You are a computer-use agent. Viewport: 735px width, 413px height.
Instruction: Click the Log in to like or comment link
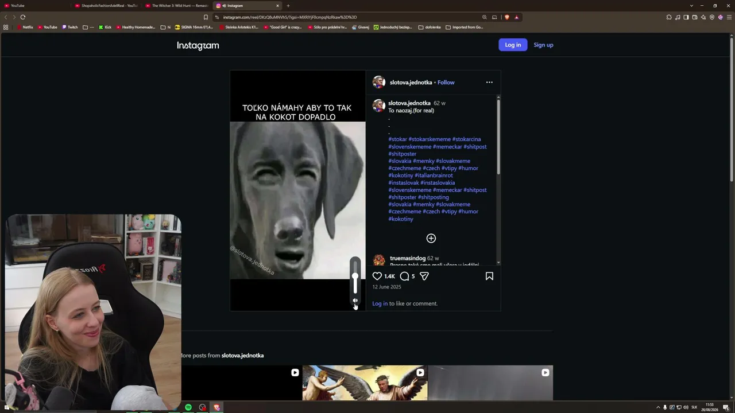(x=380, y=303)
